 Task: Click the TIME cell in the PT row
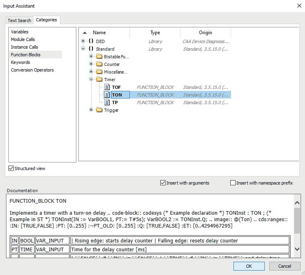(x=27, y=249)
